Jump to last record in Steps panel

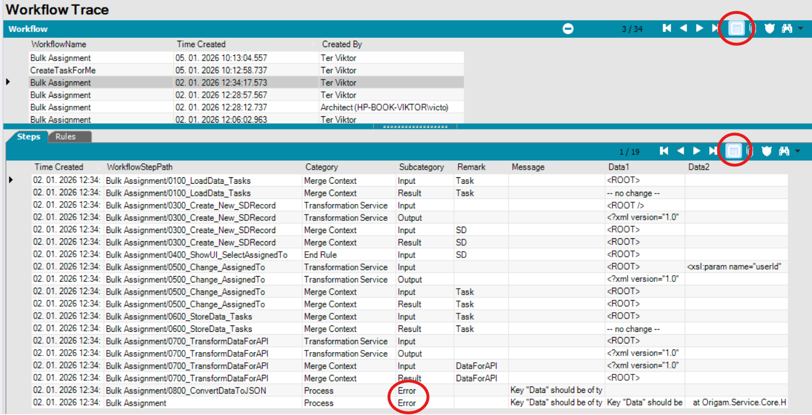tap(713, 151)
